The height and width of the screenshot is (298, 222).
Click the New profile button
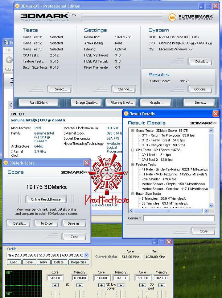pyautogui.click(x=43, y=262)
